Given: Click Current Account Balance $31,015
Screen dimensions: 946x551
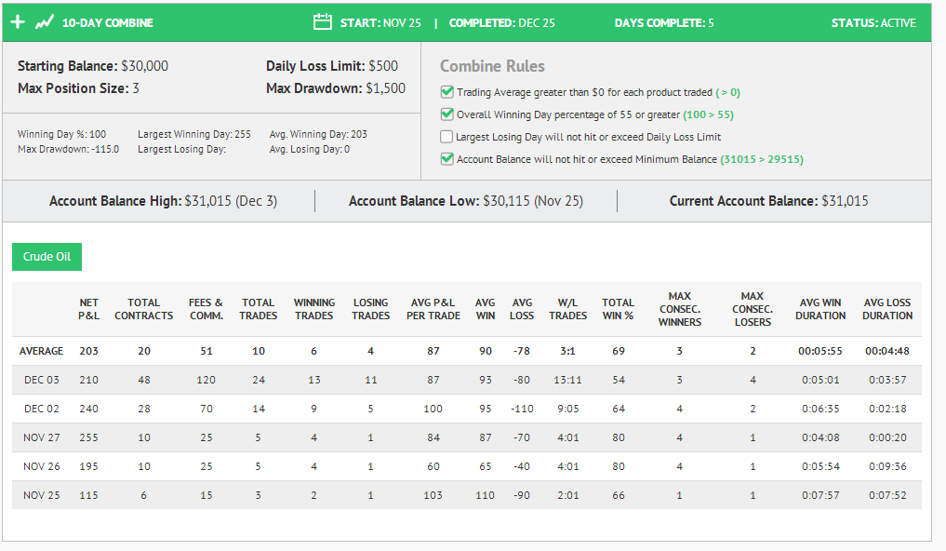Looking at the screenshot, I should click(768, 201).
